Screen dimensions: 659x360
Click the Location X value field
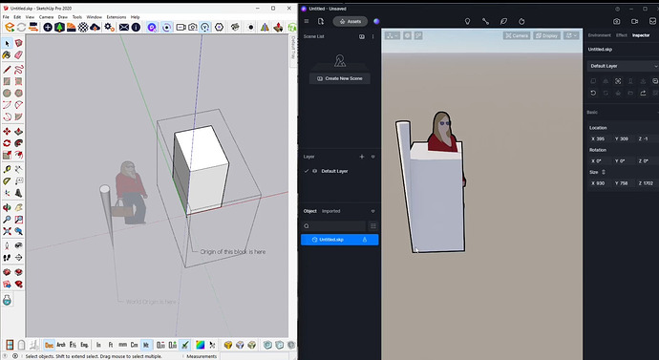tap(599, 138)
